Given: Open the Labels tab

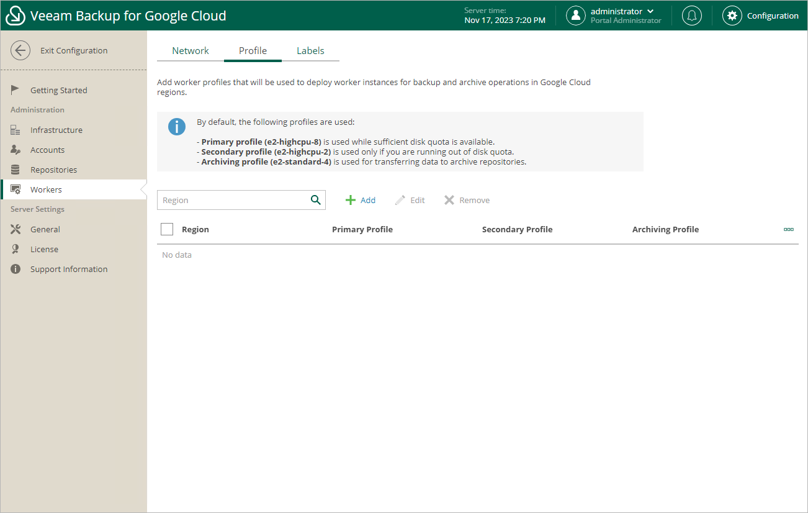Looking at the screenshot, I should (x=310, y=51).
